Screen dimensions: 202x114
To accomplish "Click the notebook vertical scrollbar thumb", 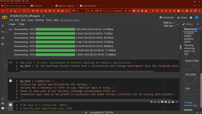I will [181, 47].
